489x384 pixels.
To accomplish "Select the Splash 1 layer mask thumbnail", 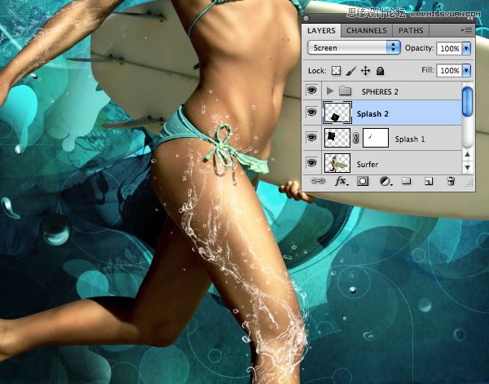I will [376, 138].
